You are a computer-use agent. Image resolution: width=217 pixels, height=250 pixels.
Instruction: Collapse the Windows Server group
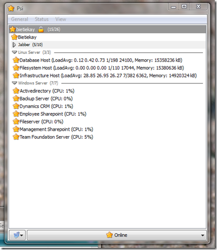(15, 83)
